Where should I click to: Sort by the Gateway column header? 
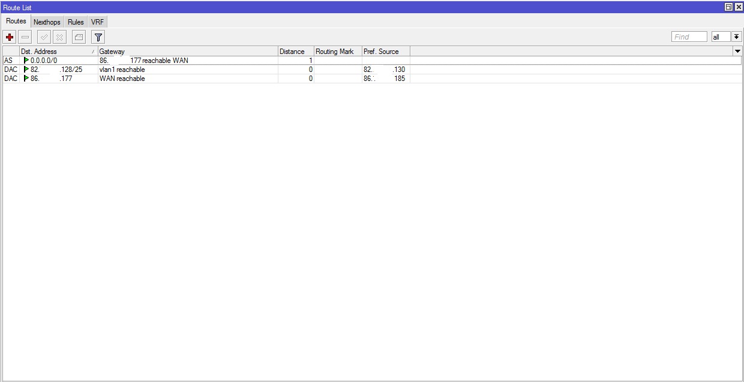(x=188, y=52)
